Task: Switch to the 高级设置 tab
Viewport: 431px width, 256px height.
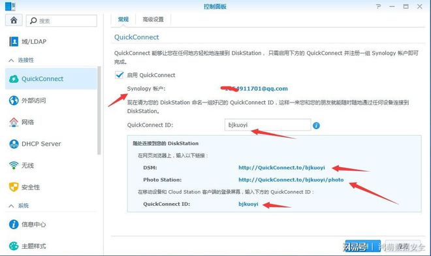Action: click(153, 19)
